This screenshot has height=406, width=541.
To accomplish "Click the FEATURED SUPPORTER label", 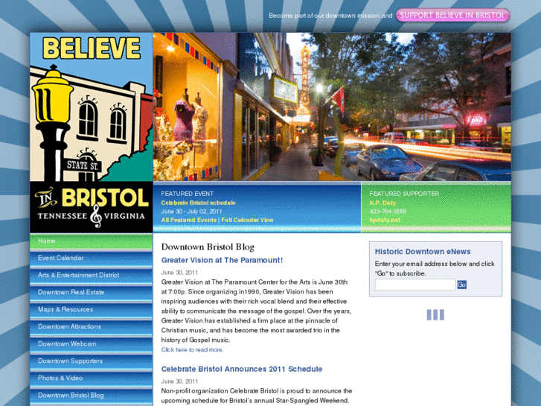I will [404, 194].
